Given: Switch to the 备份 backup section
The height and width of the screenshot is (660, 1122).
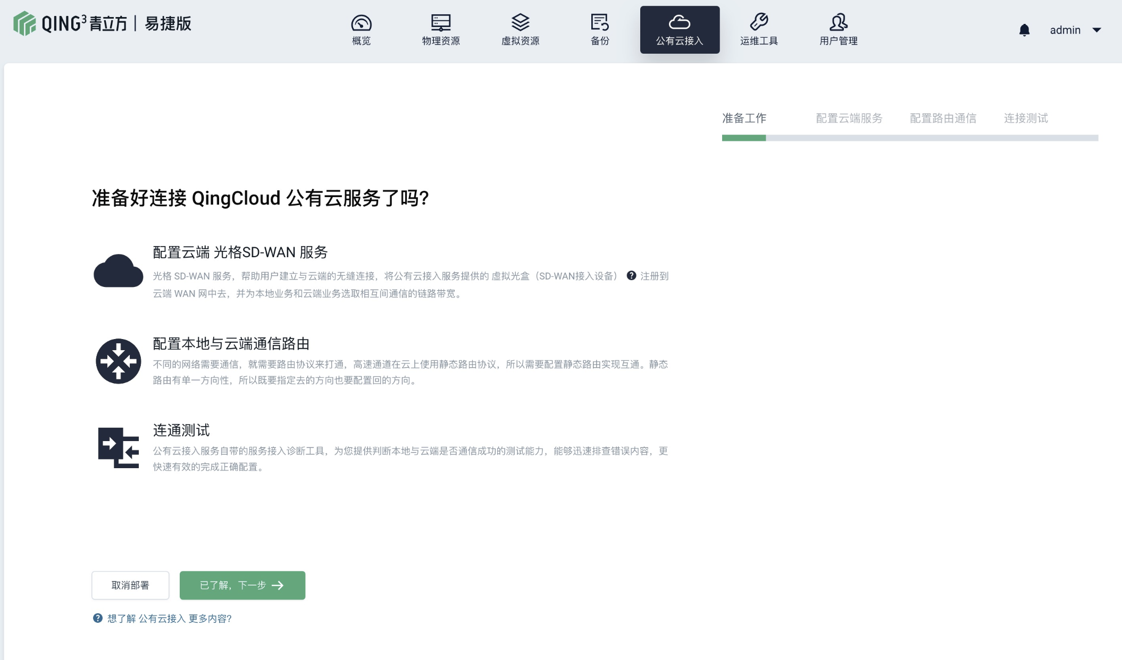Looking at the screenshot, I should click(600, 30).
